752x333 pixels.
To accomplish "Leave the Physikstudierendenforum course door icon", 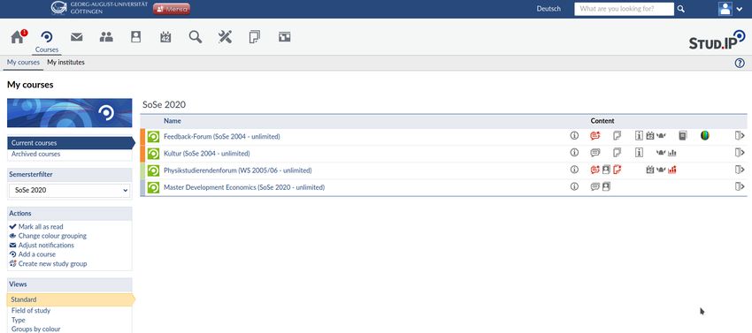I will (740, 170).
